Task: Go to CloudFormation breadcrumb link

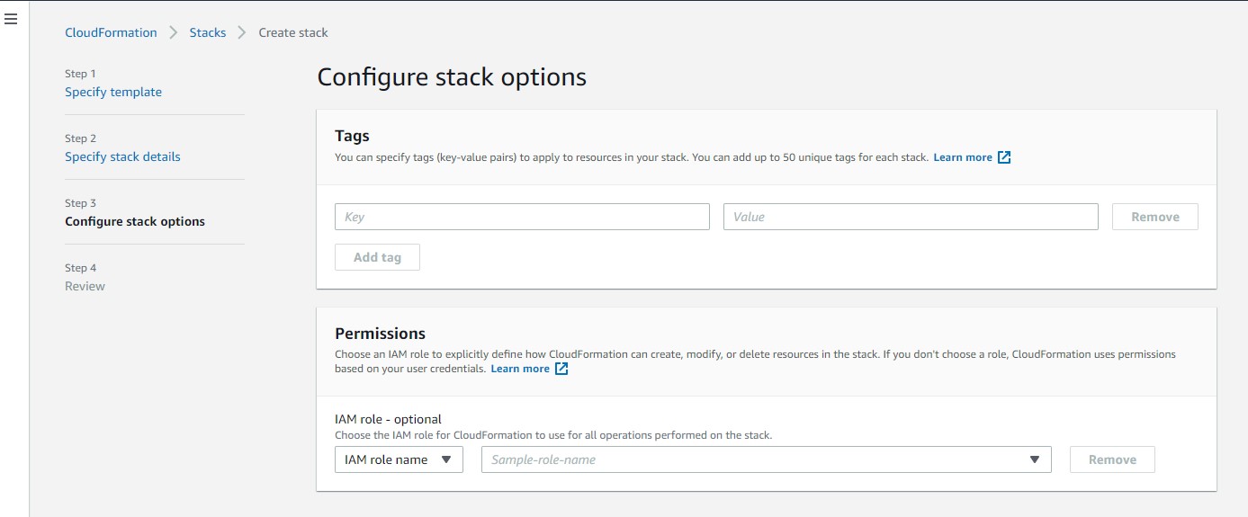Action: coord(111,32)
